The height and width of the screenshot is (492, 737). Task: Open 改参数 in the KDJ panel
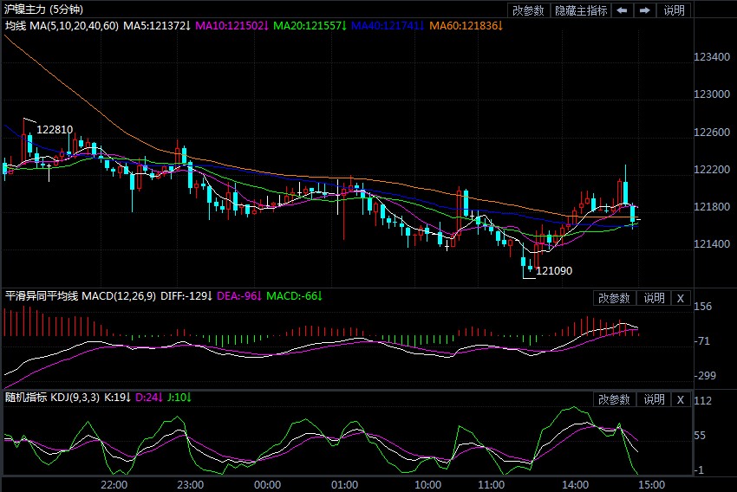(x=614, y=399)
